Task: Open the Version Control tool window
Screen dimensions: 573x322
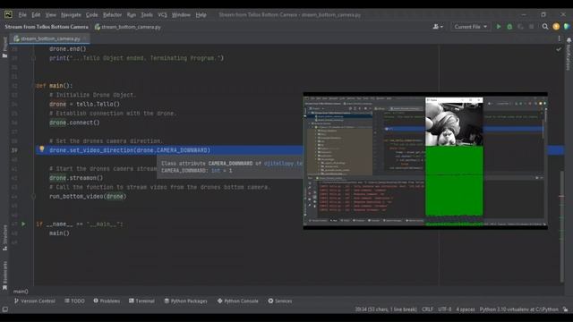Action: [x=34, y=301]
